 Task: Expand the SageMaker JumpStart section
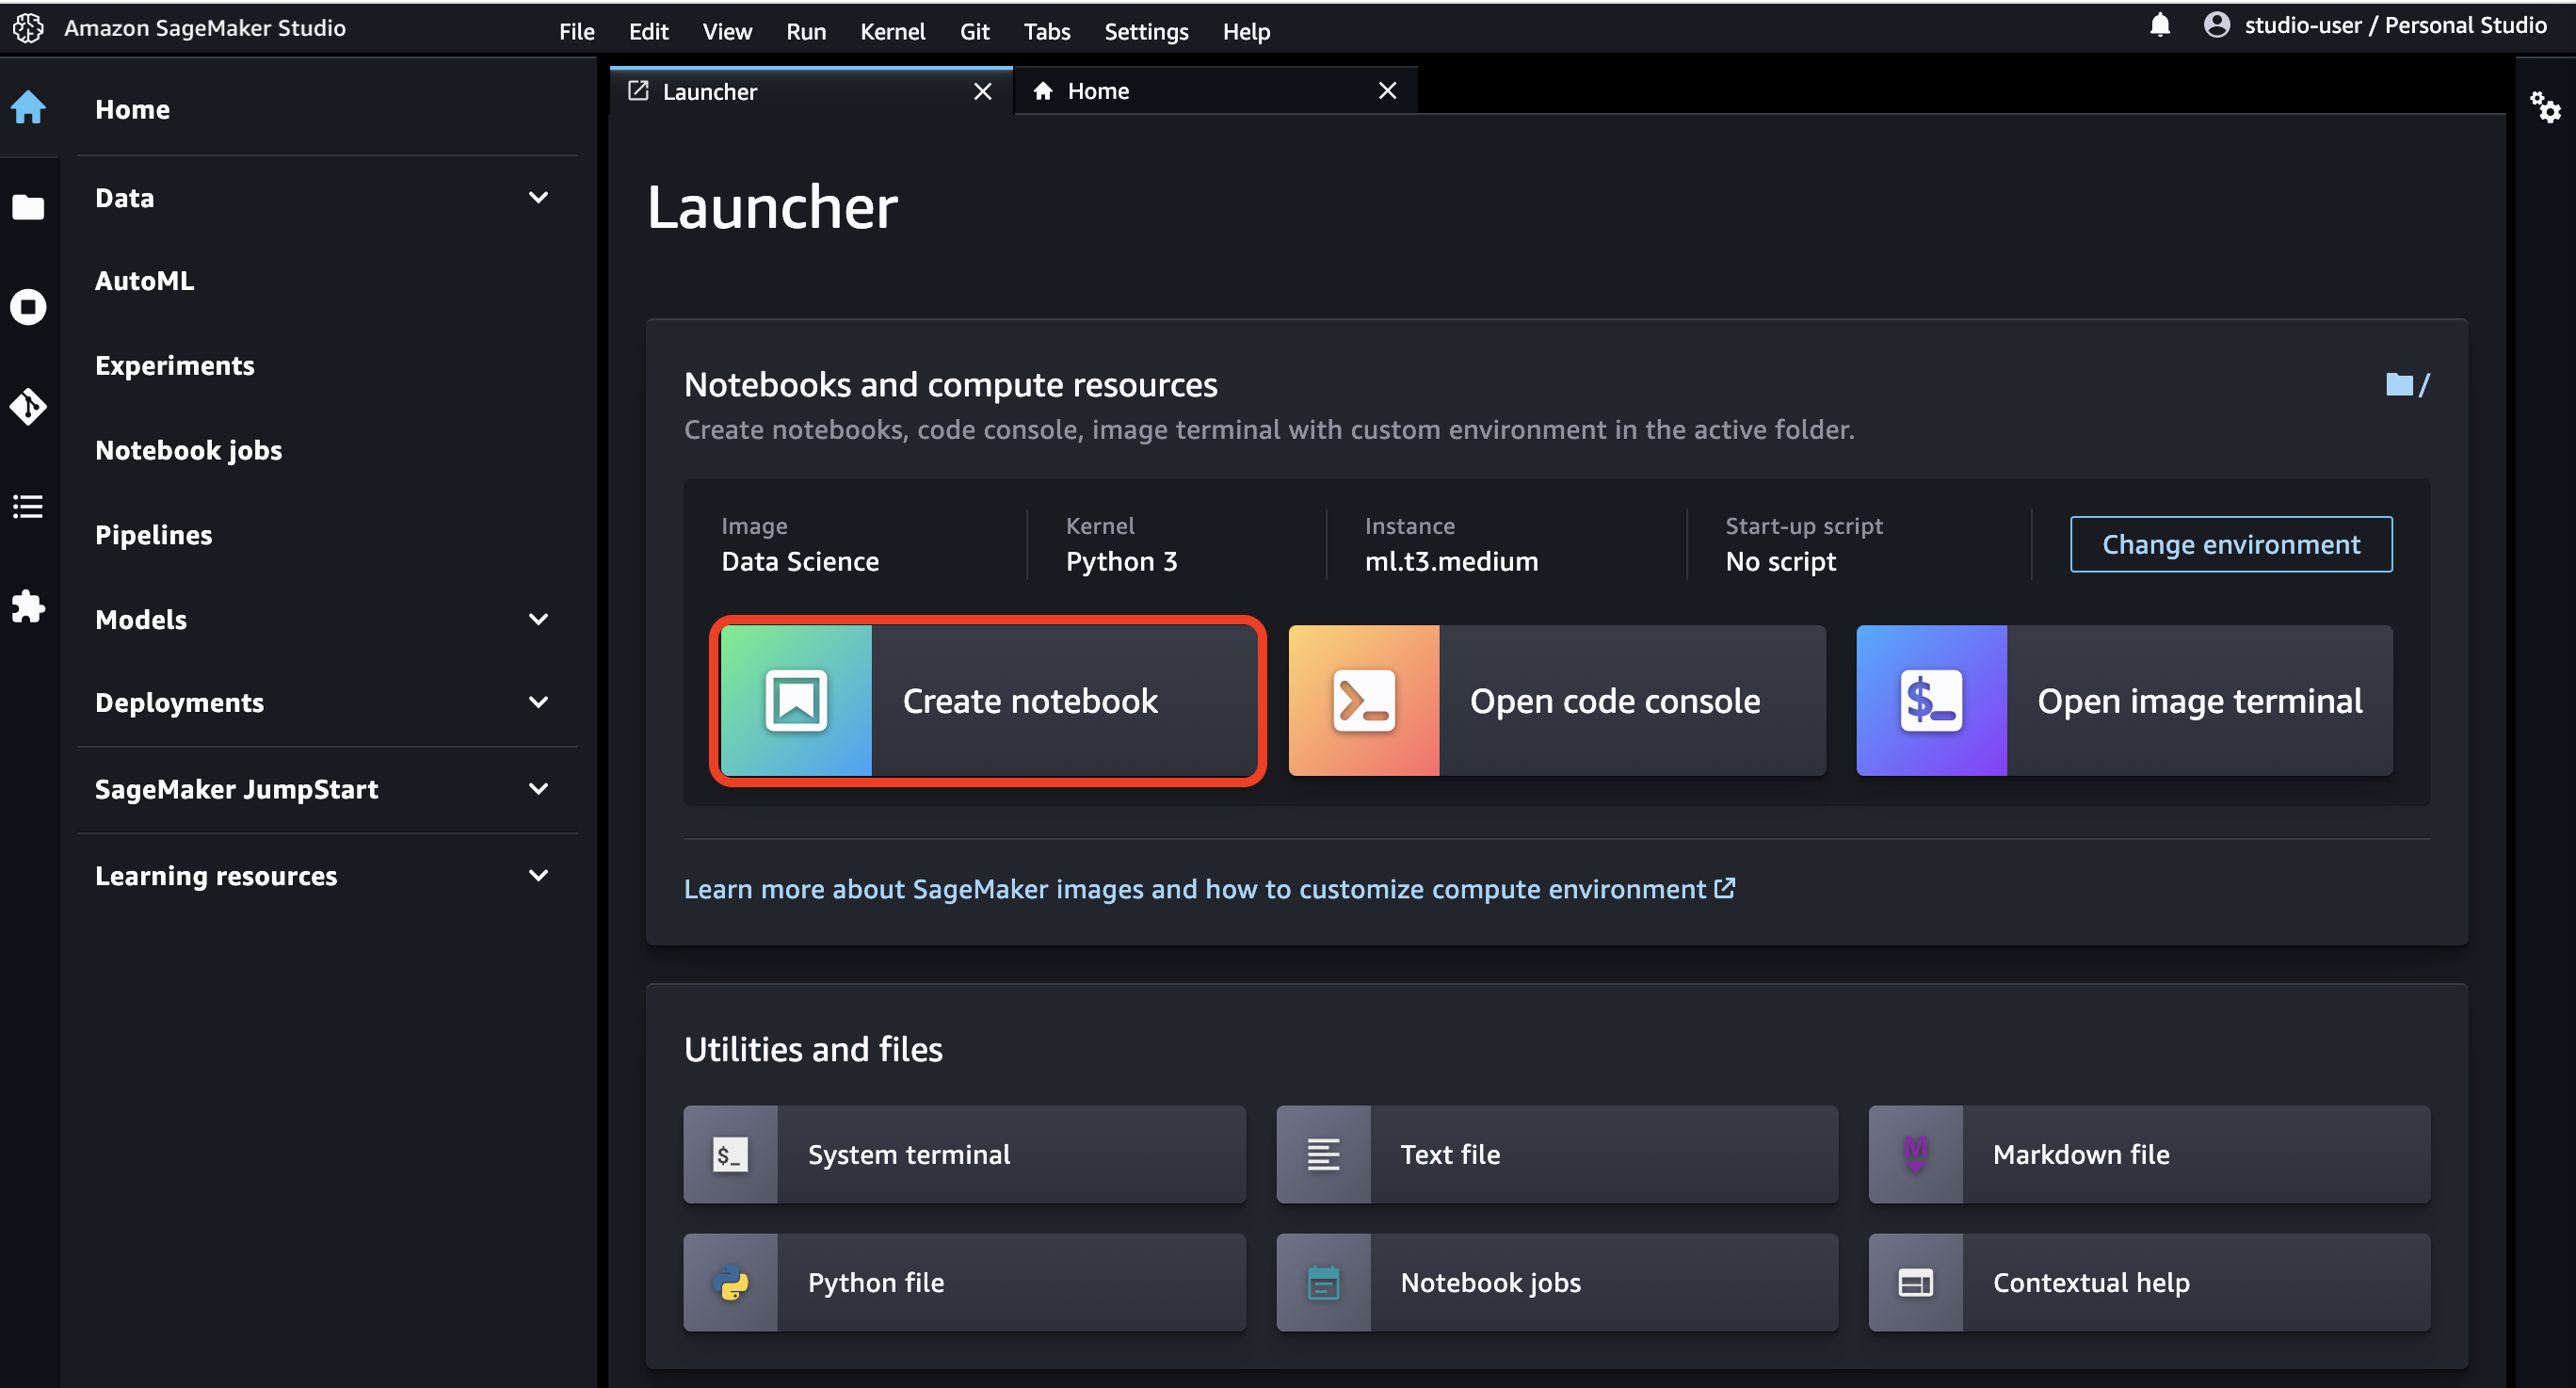coord(538,789)
